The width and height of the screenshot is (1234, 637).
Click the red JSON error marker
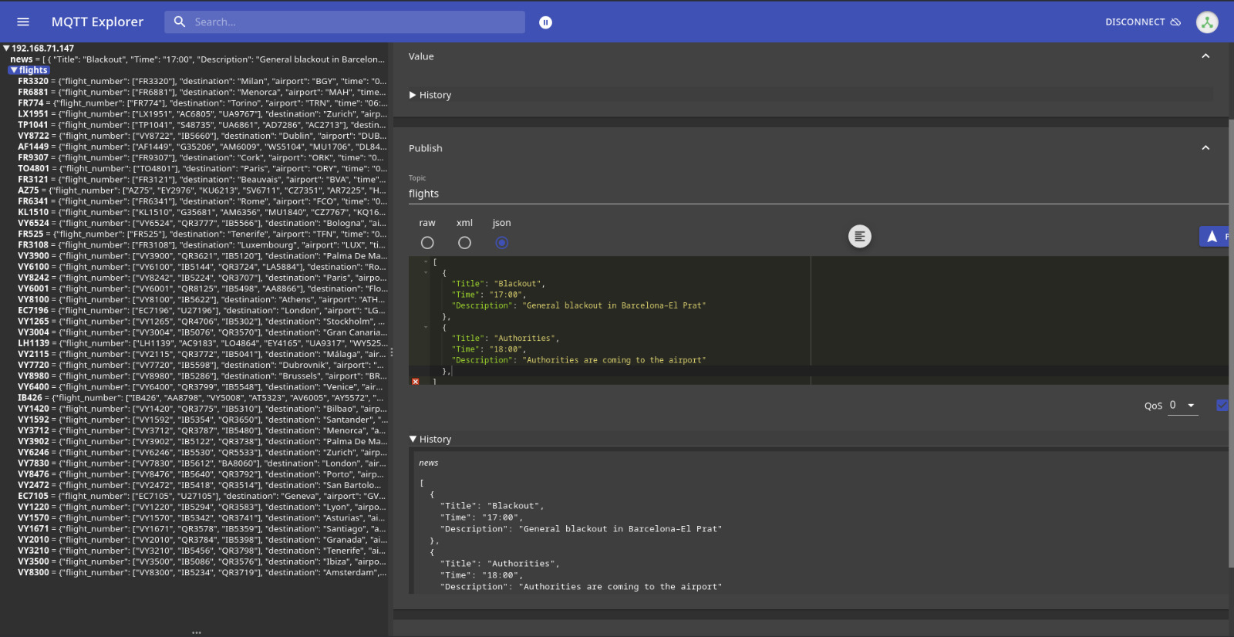point(415,381)
